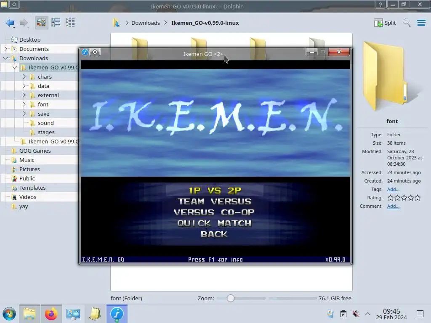Expand the hidden system tray arrow
The height and width of the screenshot is (323, 431).
click(x=368, y=314)
